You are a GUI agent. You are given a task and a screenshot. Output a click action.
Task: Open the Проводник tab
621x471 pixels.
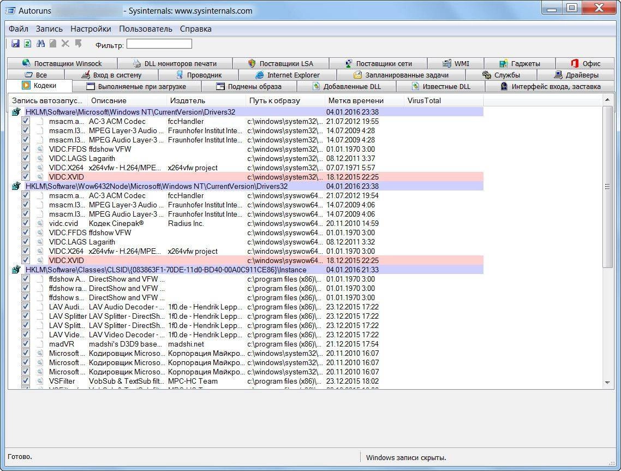[x=198, y=75]
